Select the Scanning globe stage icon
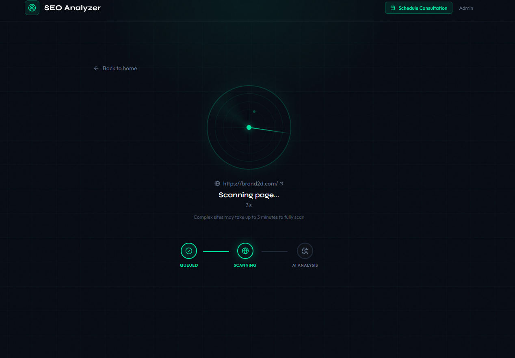This screenshot has width=515, height=358. click(x=245, y=251)
